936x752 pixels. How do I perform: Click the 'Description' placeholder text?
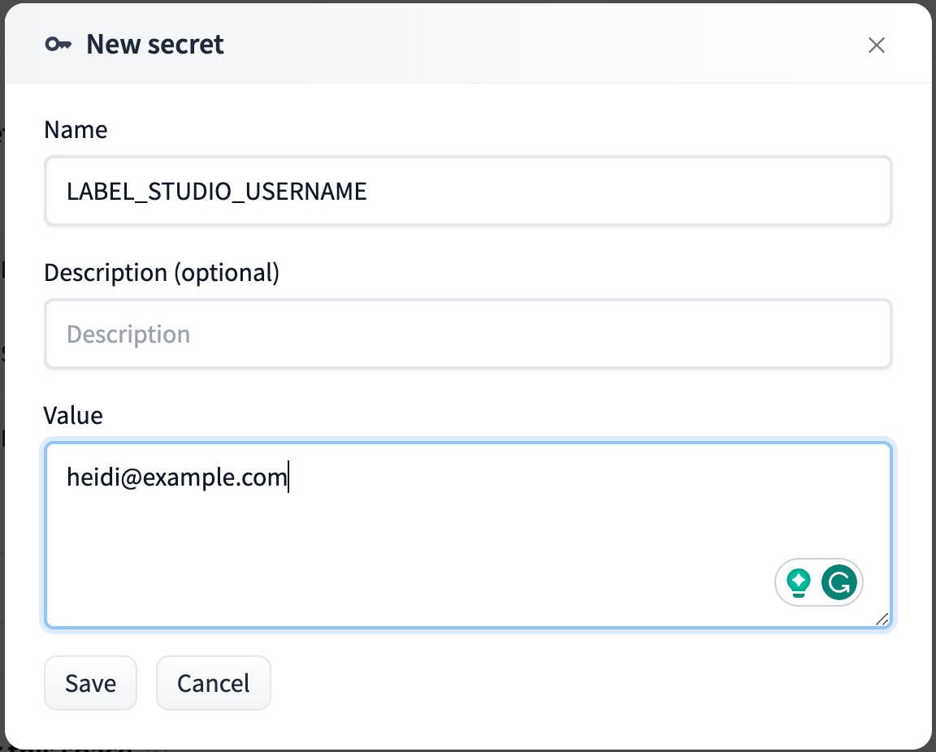click(128, 335)
